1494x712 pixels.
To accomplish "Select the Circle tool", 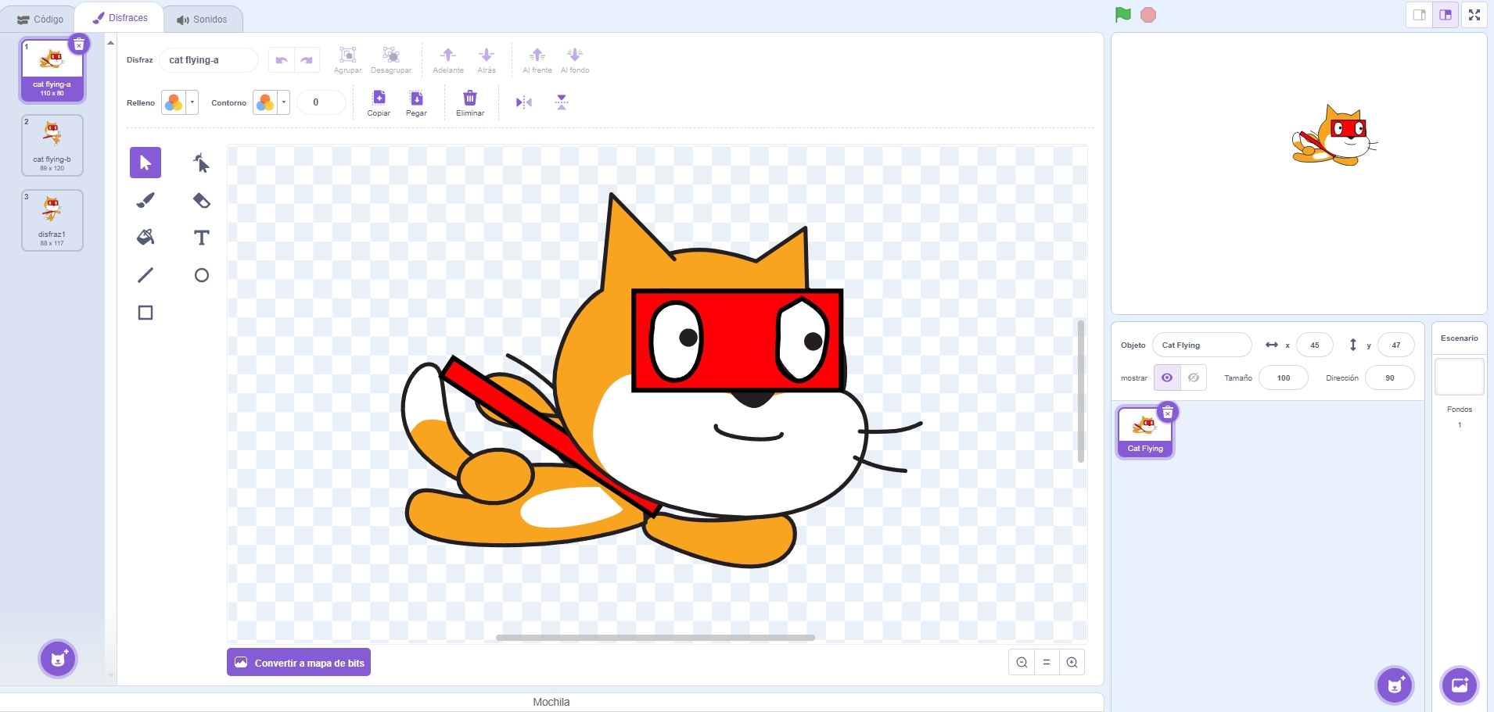I will (202, 275).
